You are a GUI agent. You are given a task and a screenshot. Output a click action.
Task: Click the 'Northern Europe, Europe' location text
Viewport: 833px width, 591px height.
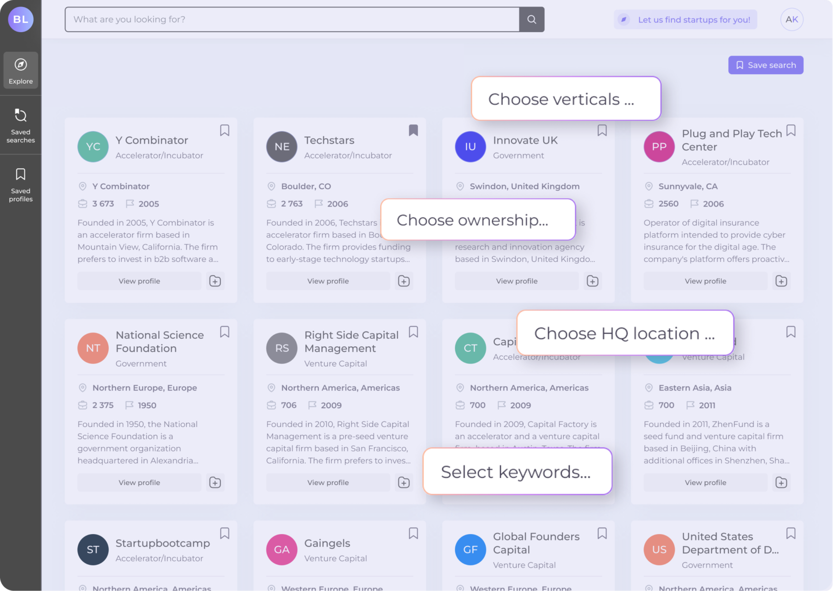(x=145, y=388)
